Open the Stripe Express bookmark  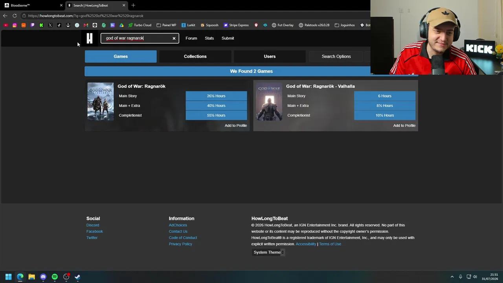tap(236, 25)
